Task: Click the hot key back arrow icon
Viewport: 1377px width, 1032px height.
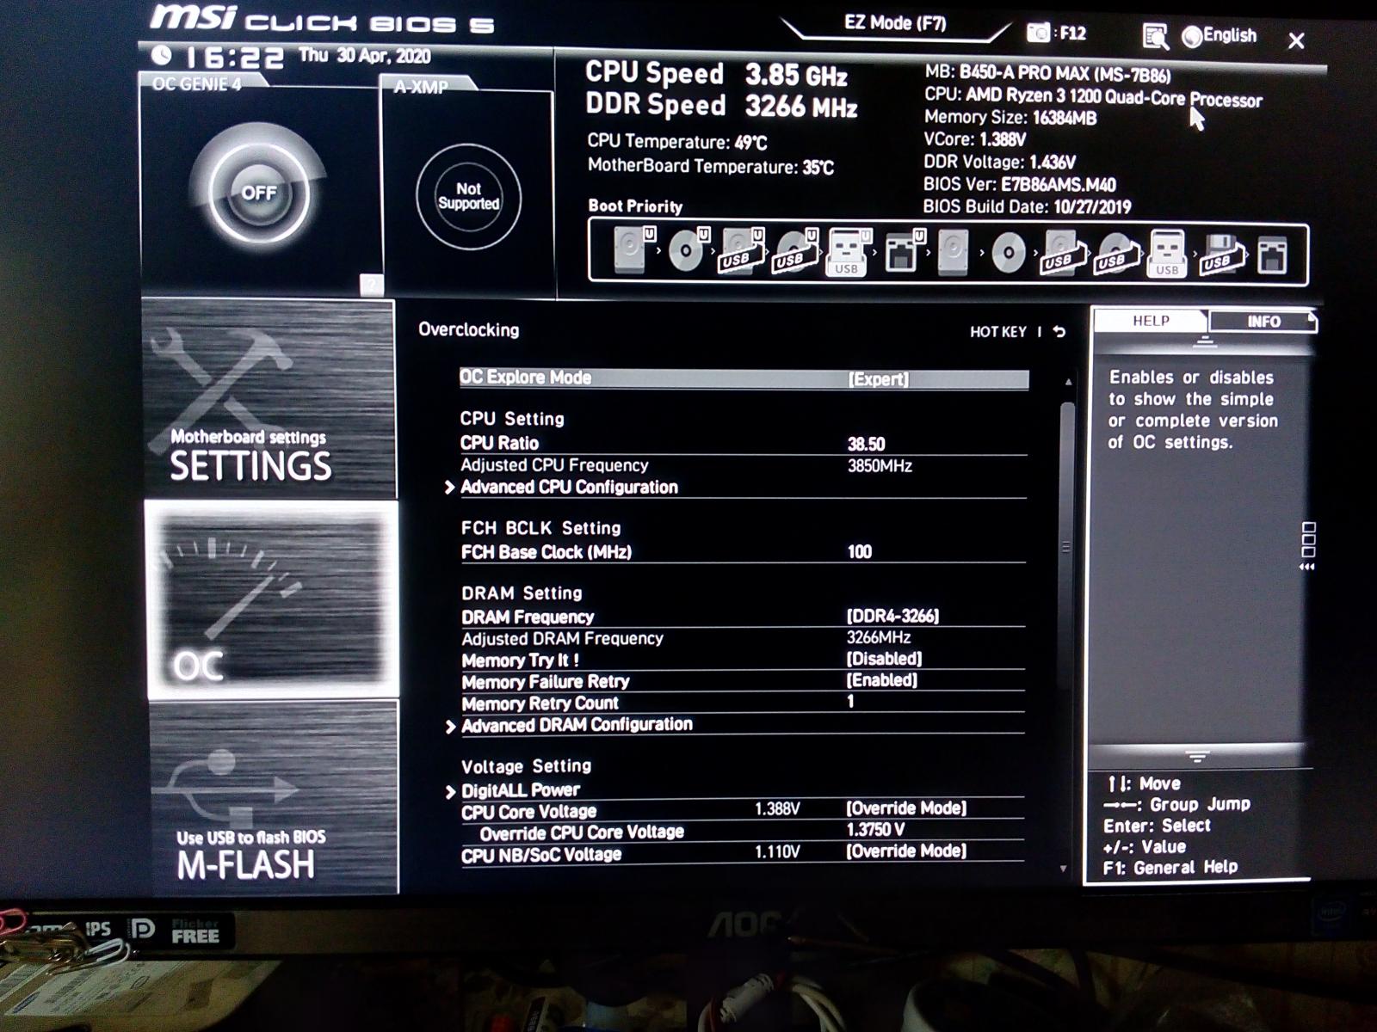Action: 1059,332
